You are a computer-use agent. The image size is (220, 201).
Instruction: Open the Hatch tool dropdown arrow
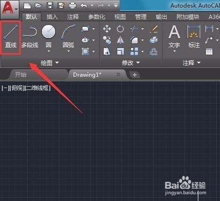pos(93,51)
